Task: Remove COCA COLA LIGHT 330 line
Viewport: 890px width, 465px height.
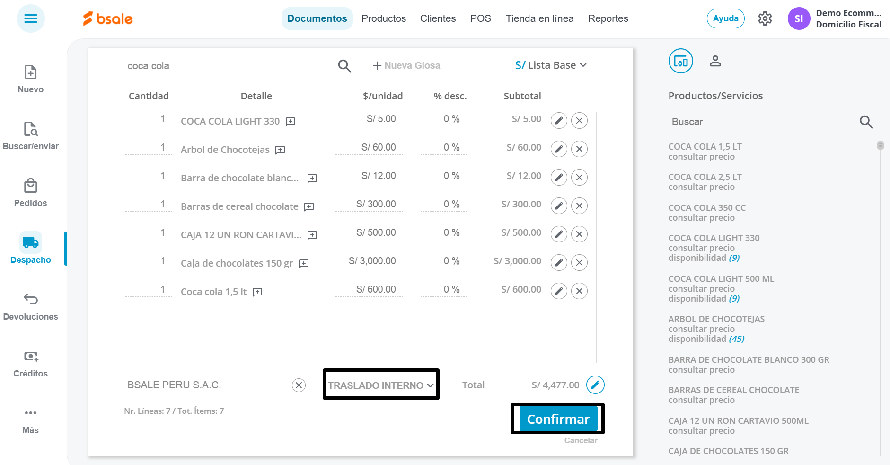Action: [x=579, y=120]
